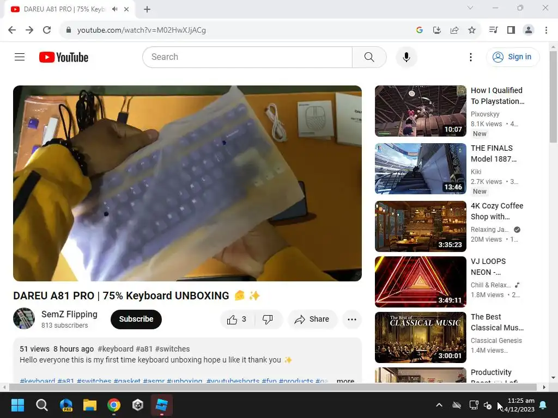The height and width of the screenshot is (418, 558).
Task: Click the horizontal scrollbar at page bottom
Action: click(272, 387)
